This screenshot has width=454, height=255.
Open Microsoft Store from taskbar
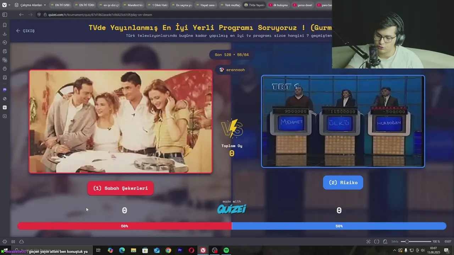145,250
